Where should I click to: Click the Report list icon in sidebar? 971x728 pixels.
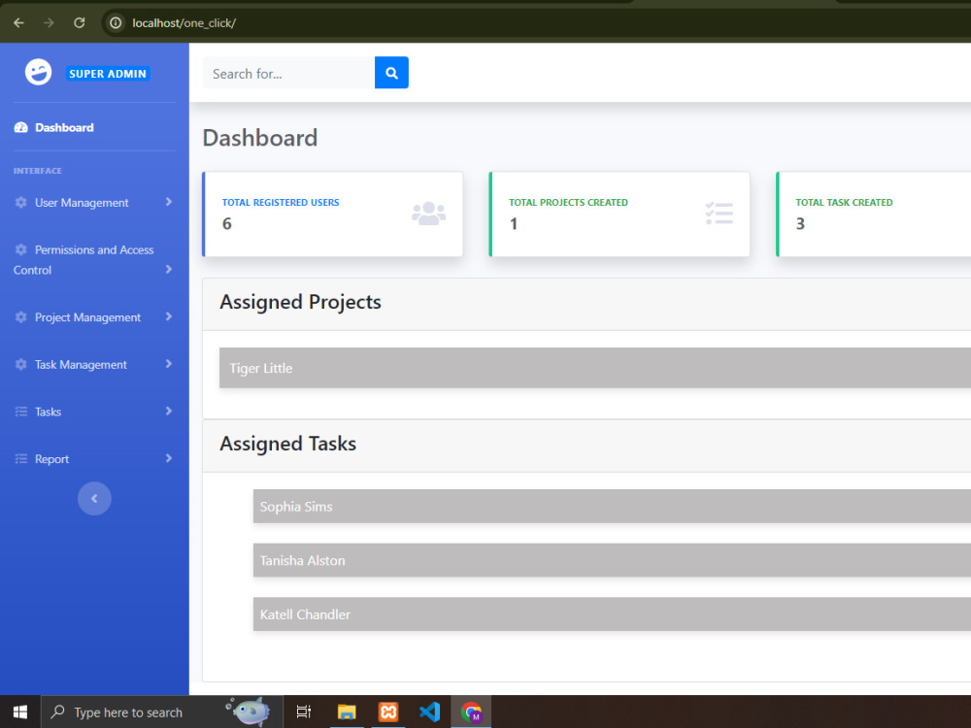click(x=21, y=459)
